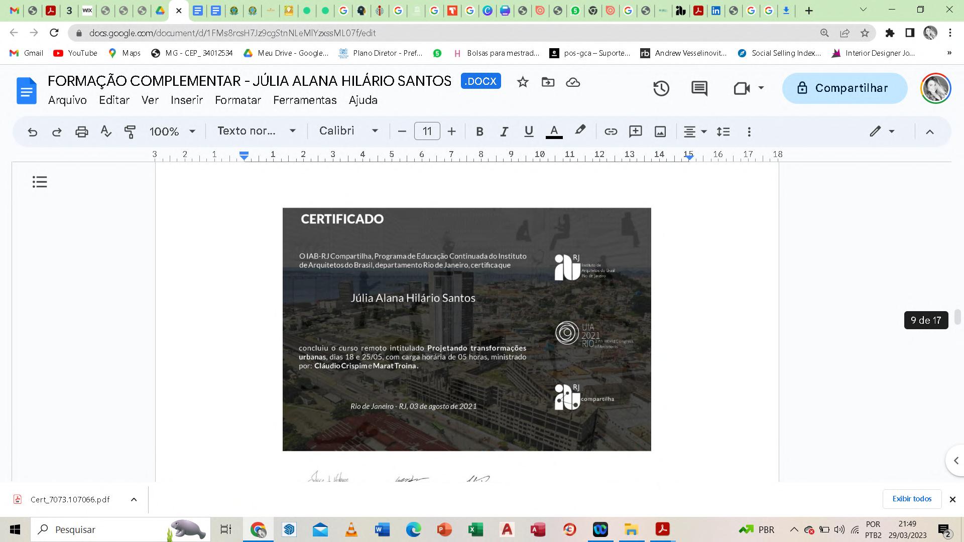Image resolution: width=964 pixels, height=542 pixels.
Task: Open version history clock icon
Action: click(x=661, y=88)
